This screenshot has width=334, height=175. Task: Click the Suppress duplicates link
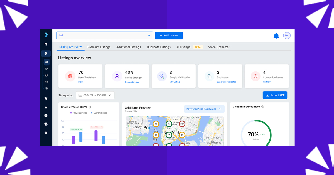pos(226,82)
